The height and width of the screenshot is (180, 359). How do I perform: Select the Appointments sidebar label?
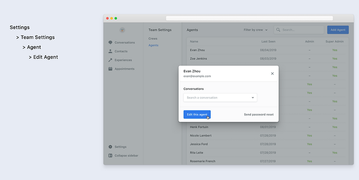(x=125, y=69)
